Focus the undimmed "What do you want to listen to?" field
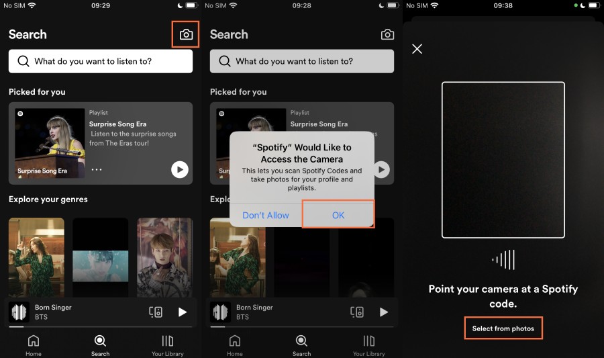Image resolution: width=604 pixels, height=358 pixels. coord(101,61)
